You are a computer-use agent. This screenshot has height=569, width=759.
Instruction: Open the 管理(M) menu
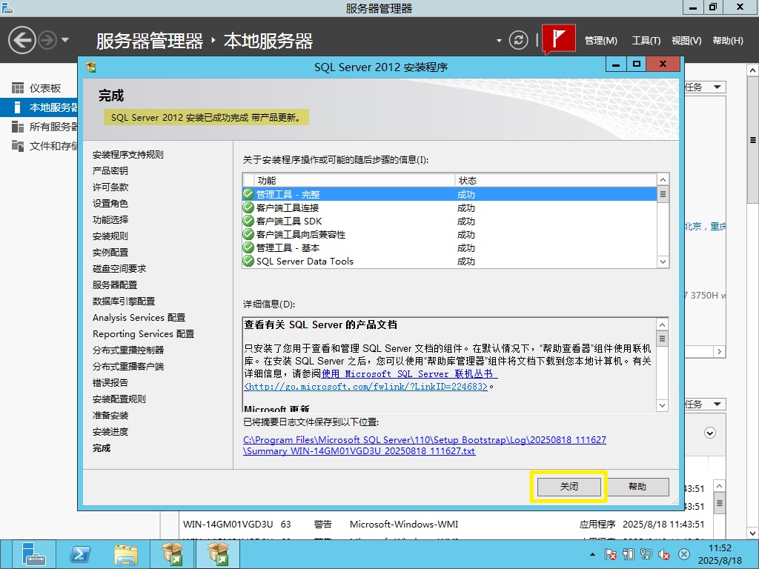(x=600, y=41)
